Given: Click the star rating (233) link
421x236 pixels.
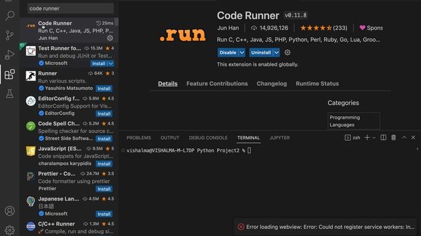Looking at the screenshot, I should coord(324,28).
